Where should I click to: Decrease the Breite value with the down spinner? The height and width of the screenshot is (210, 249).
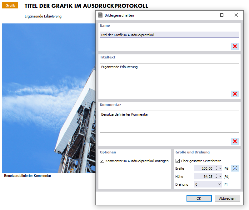tap(216, 169)
